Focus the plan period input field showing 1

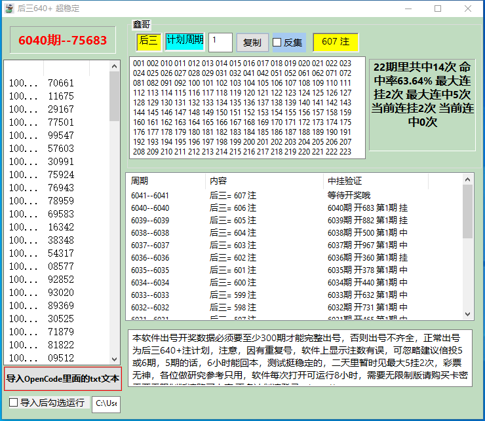[220, 43]
